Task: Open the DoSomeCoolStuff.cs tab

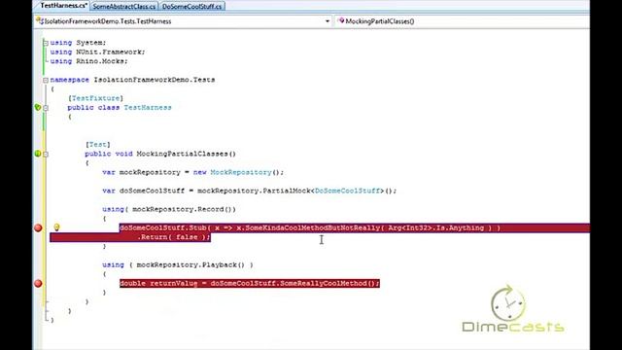Action: click(x=192, y=7)
